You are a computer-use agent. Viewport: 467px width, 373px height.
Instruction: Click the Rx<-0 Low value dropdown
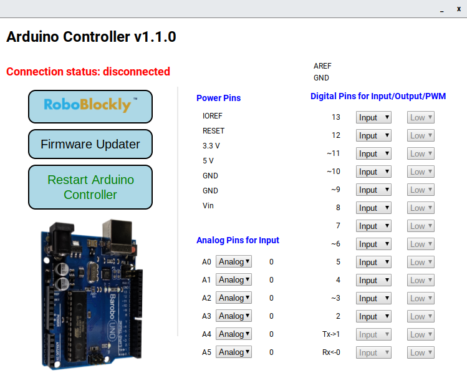click(x=421, y=352)
